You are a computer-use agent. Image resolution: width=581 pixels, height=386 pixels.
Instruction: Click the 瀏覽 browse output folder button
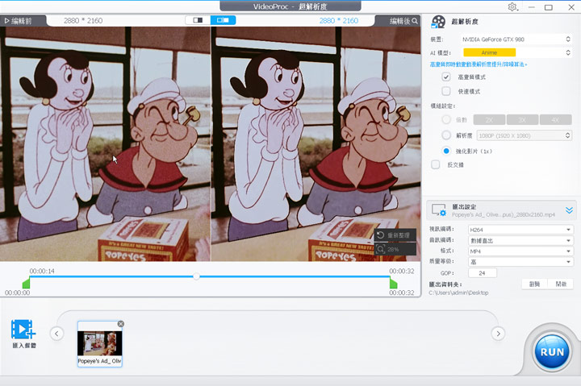pos(534,284)
